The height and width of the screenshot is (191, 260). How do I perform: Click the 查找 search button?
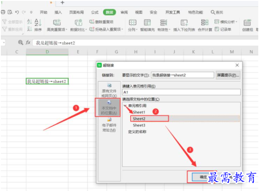point(217,12)
